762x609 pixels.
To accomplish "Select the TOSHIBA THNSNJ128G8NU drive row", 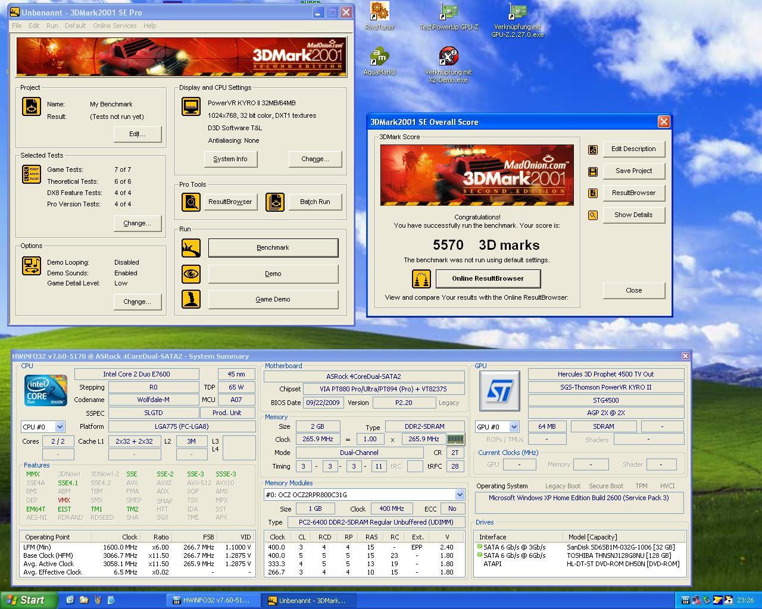I will click(x=580, y=555).
